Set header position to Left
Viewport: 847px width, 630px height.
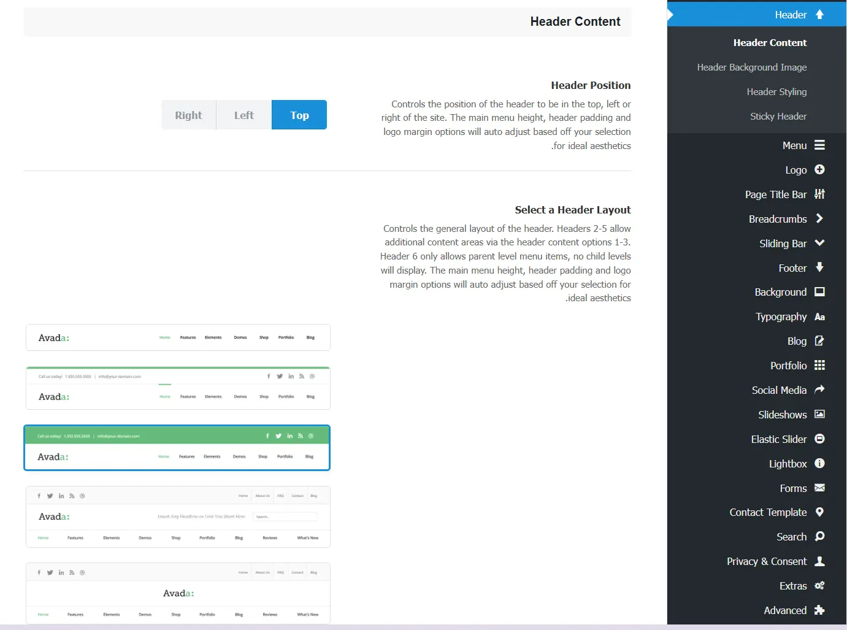tap(244, 115)
